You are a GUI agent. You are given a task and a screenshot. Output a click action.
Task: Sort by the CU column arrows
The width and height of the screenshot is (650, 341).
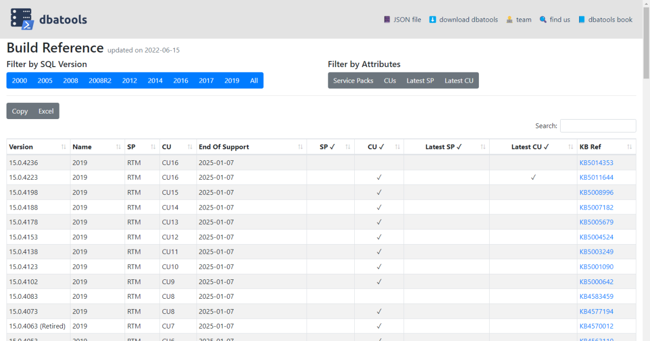[x=190, y=147]
